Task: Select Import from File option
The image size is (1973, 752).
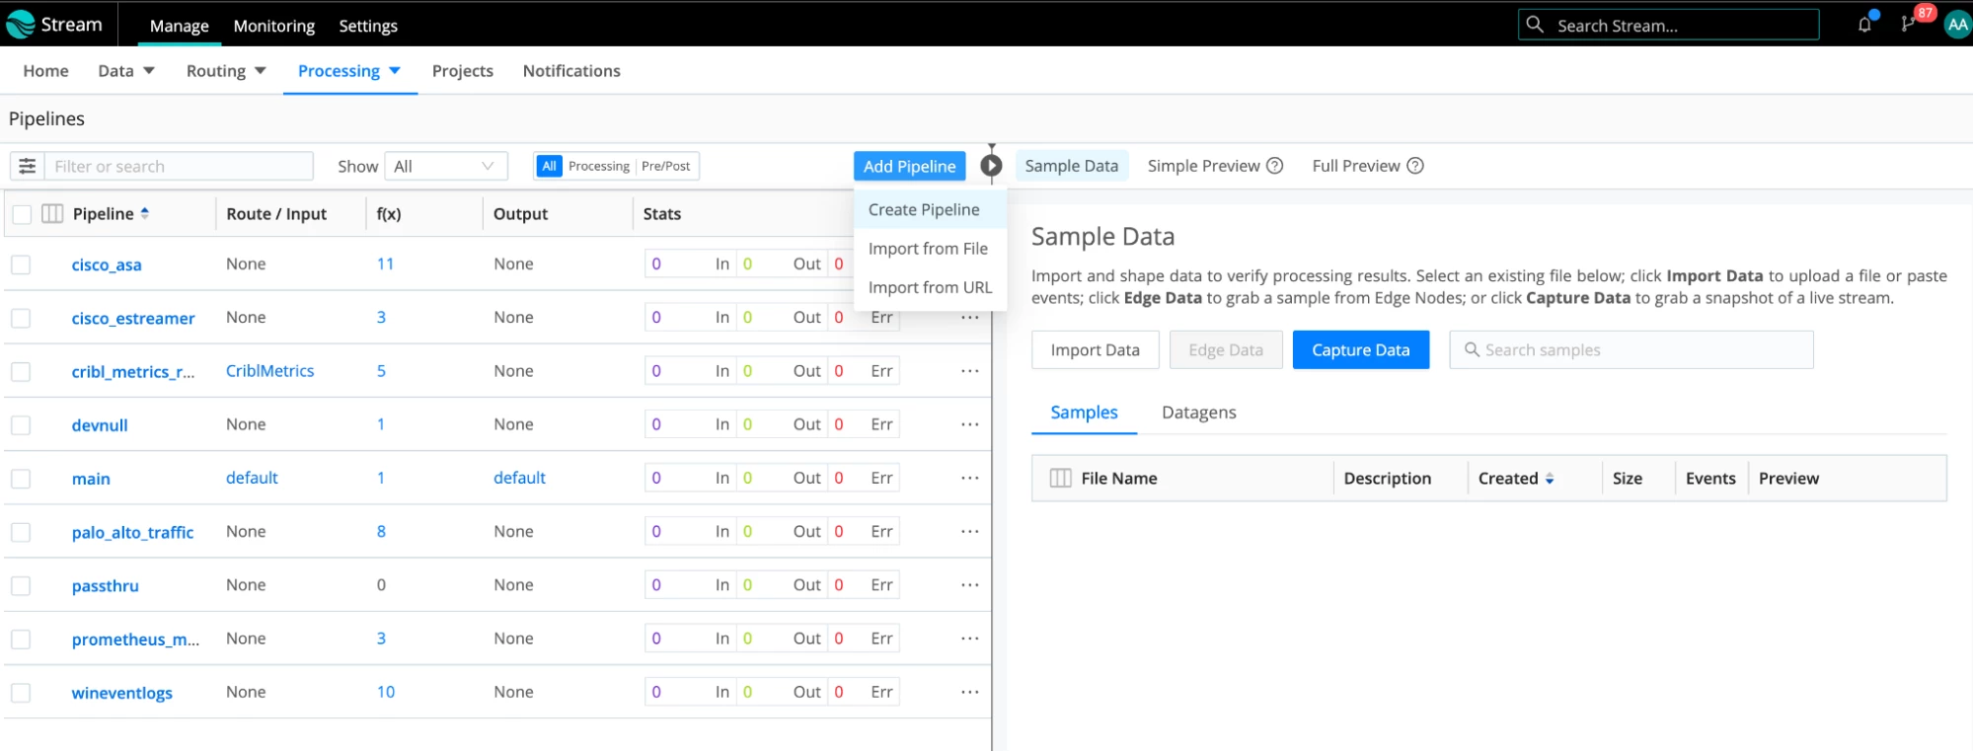Action: click(928, 249)
